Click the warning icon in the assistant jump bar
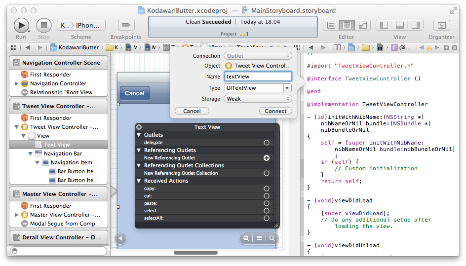The height and width of the screenshot is (266, 466). tap(429, 47)
